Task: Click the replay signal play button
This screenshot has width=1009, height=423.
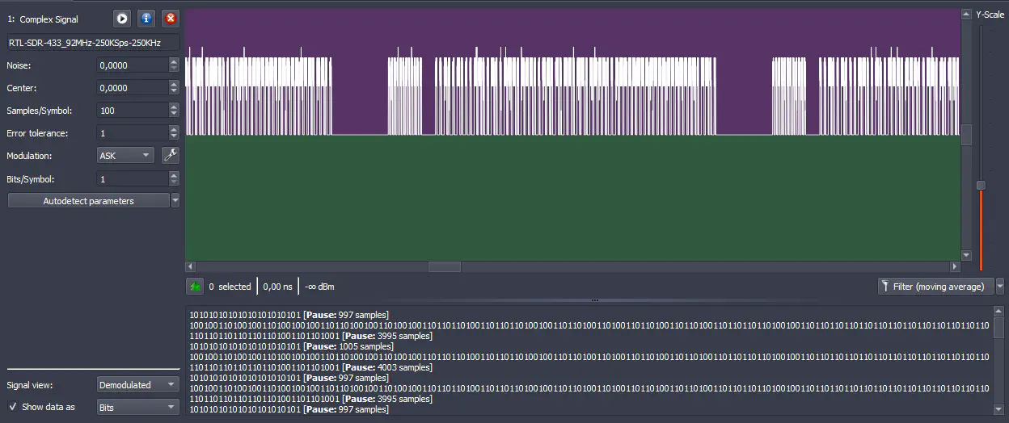Action: pyautogui.click(x=121, y=18)
